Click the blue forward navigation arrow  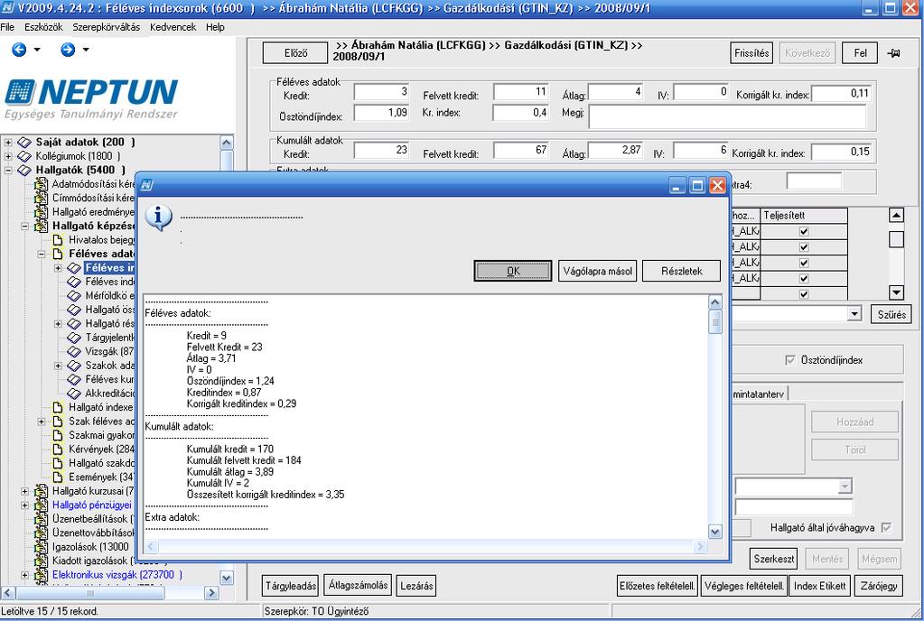coord(68,50)
